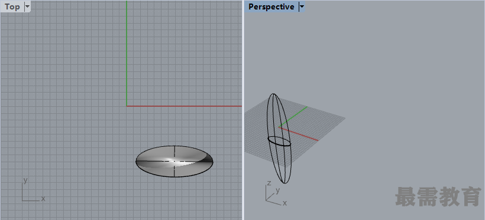Image resolution: width=485 pixels, height=220 pixels.
Task: Open the Top viewport dropdown arrow
Action: click(27, 6)
